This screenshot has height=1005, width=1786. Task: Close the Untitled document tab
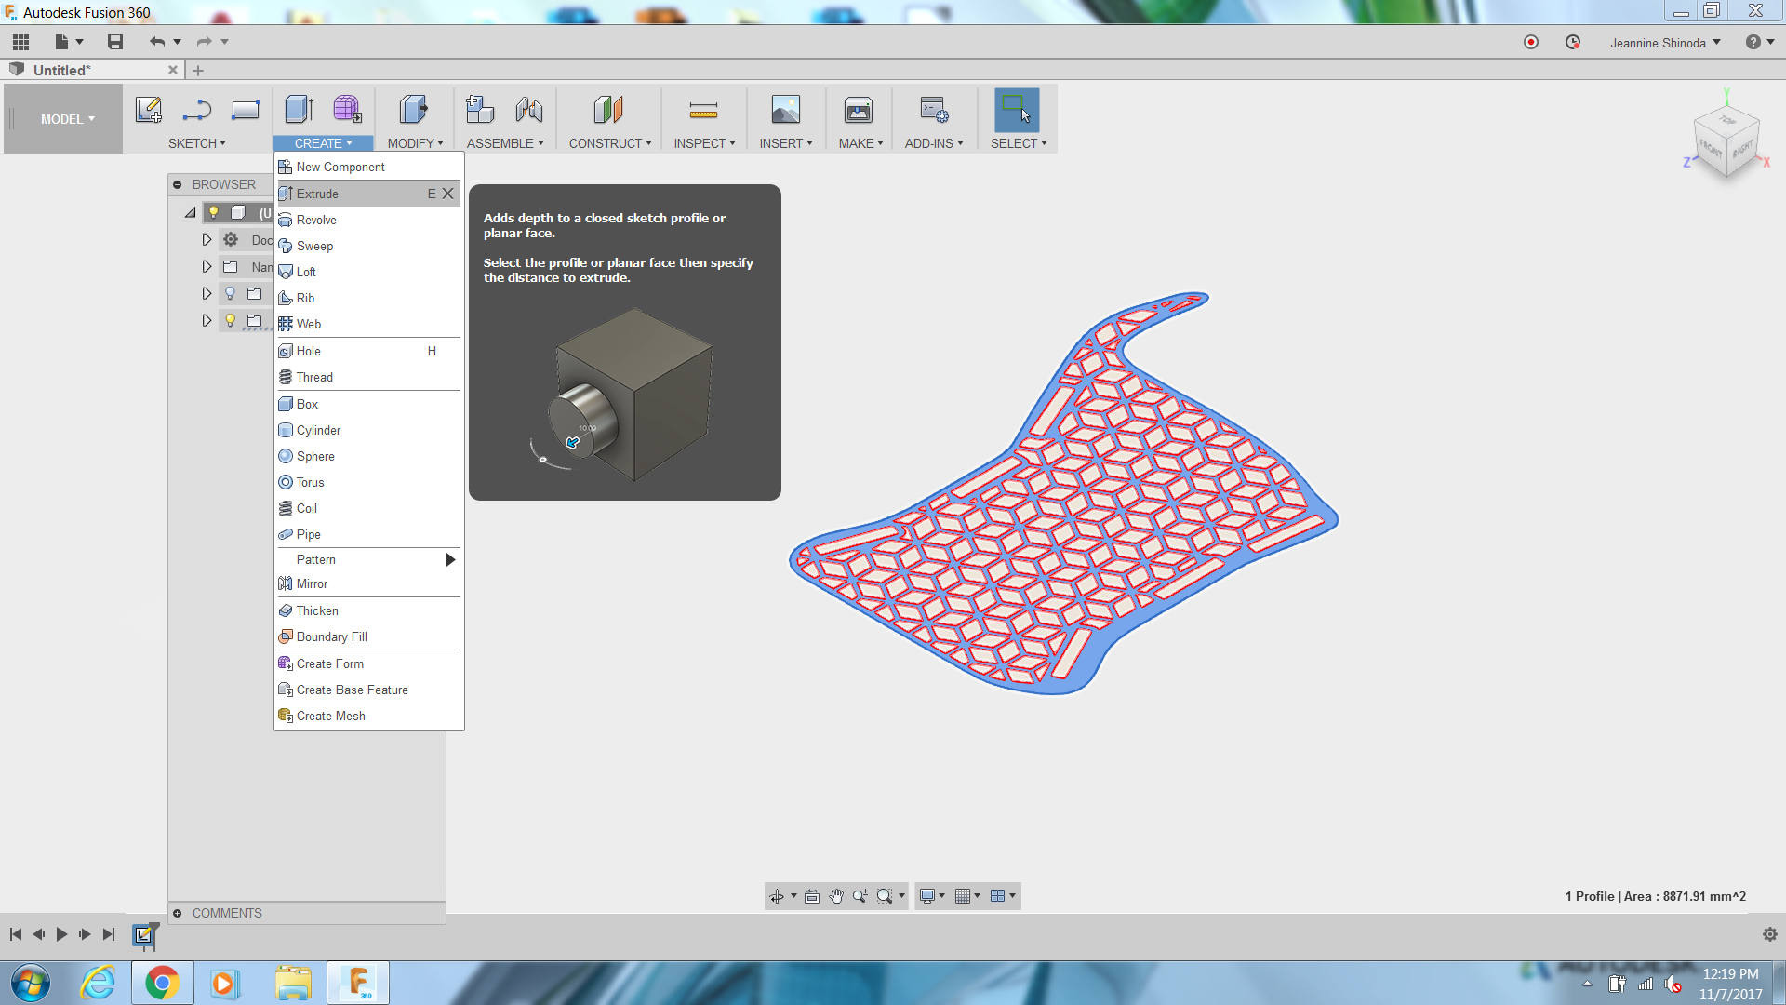pos(173,70)
